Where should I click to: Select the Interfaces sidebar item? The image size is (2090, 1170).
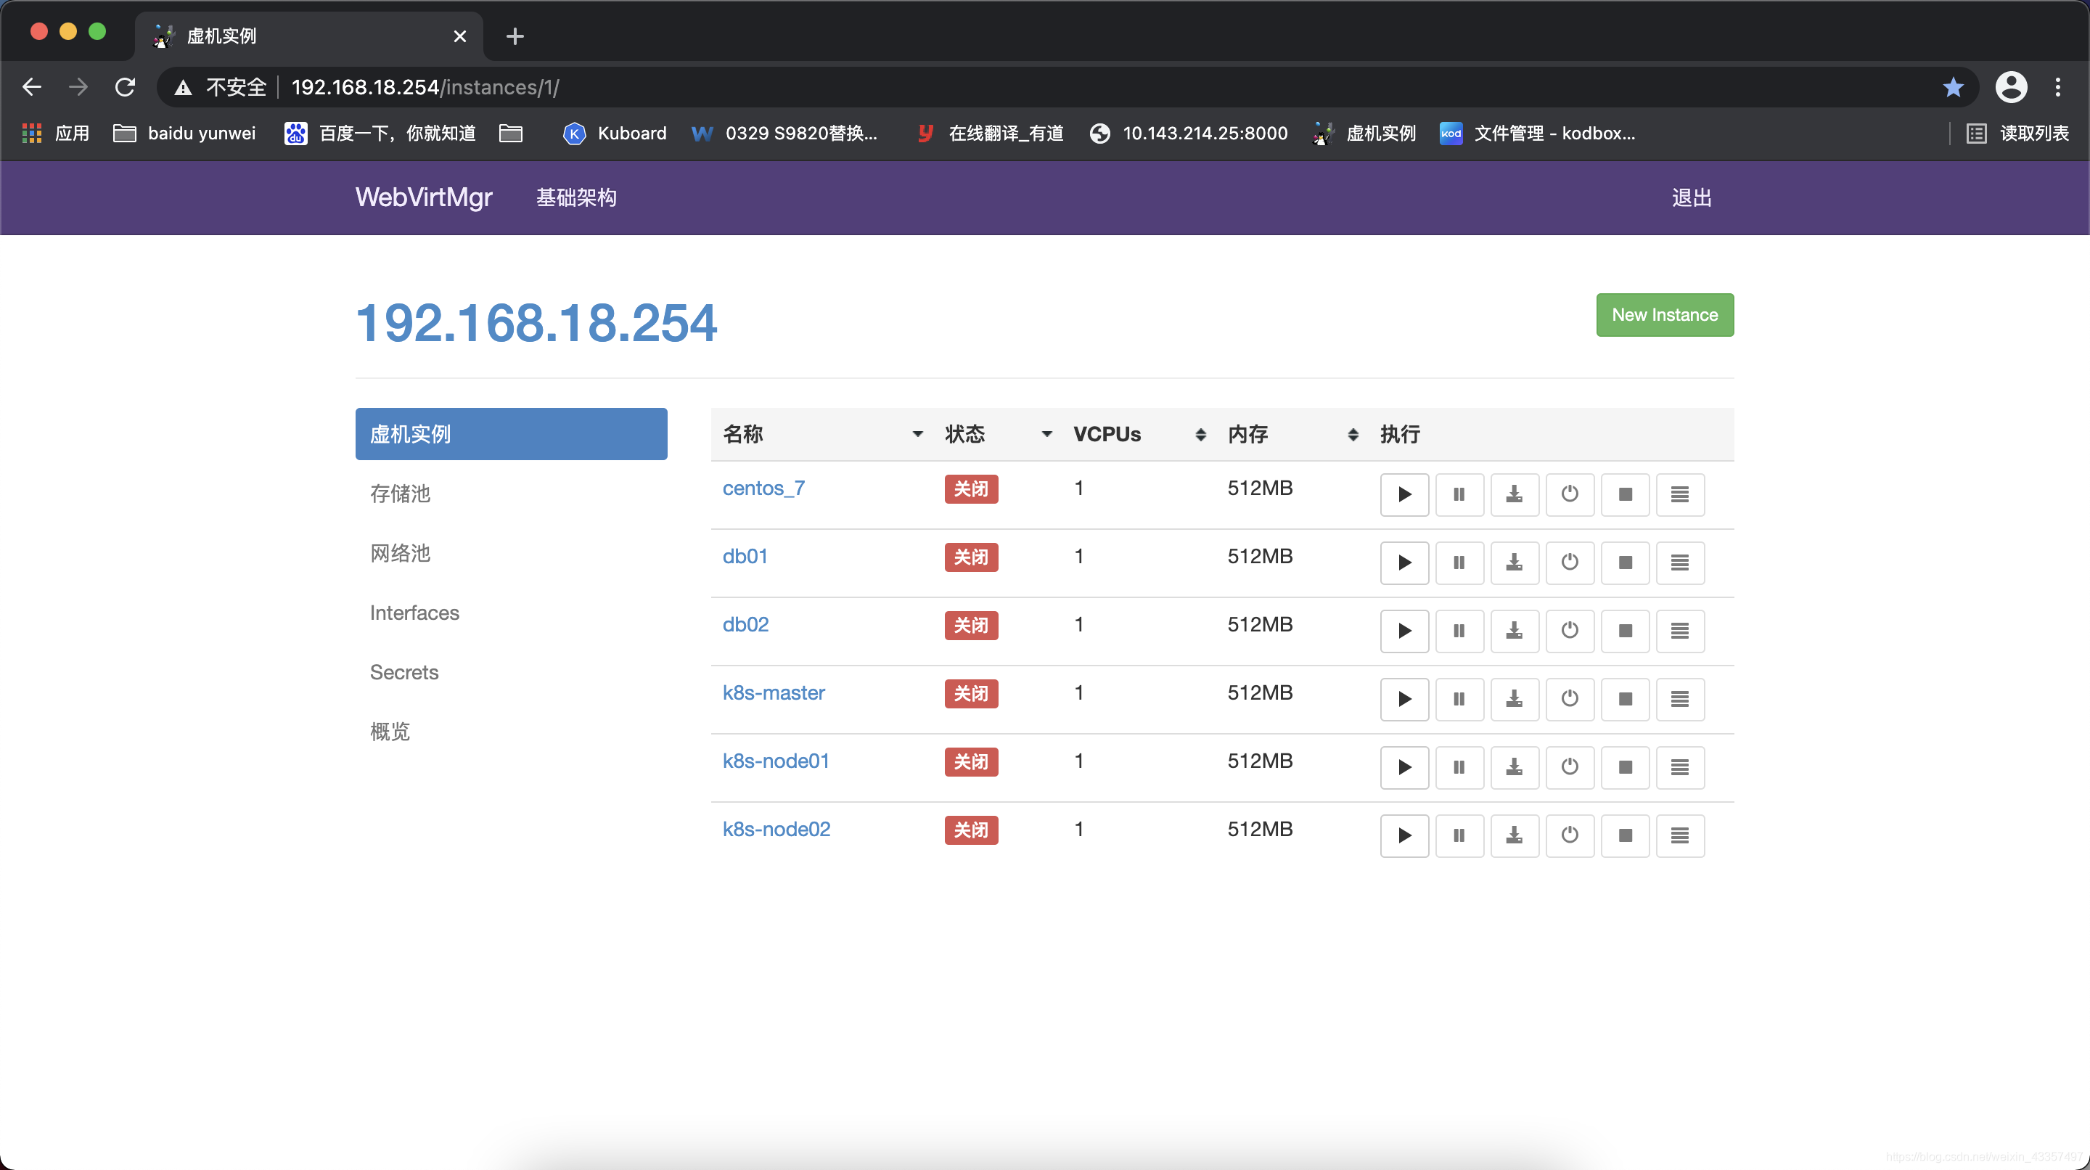414,612
